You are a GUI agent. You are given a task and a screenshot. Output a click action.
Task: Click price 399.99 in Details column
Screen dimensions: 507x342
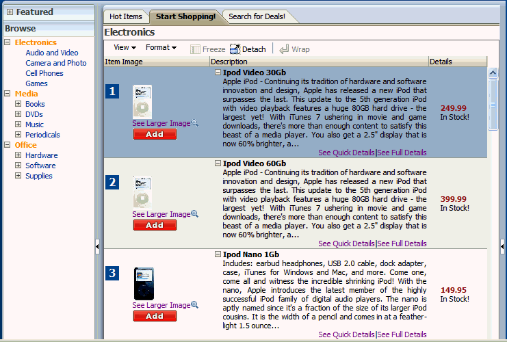coord(454,199)
